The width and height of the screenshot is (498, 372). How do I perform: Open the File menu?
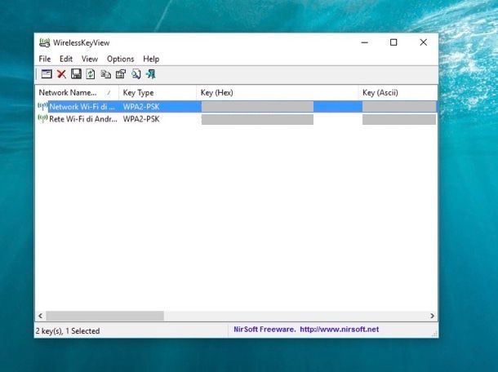(x=44, y=59)
